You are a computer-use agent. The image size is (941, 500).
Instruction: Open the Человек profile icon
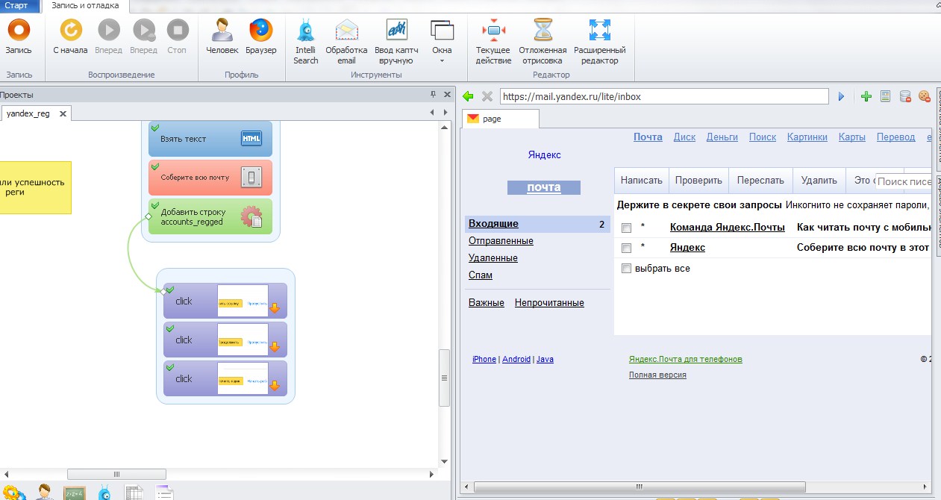222,31
